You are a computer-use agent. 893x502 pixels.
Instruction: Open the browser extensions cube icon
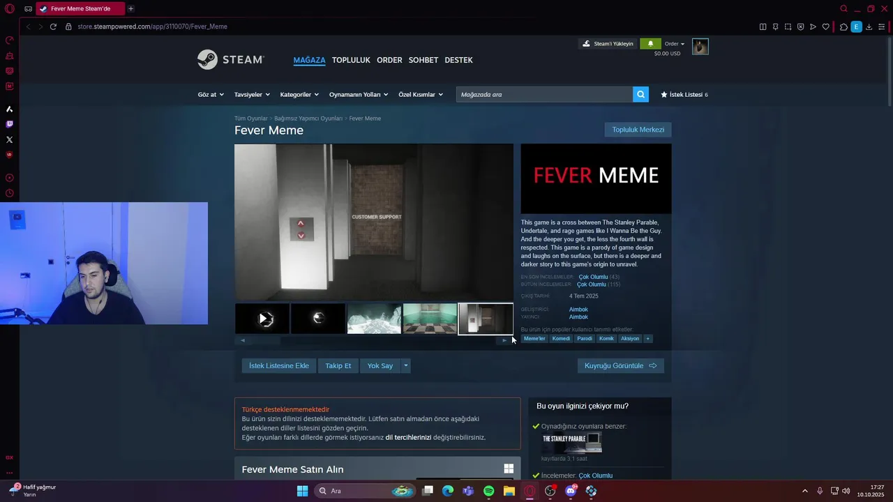(x=843, y=26)
